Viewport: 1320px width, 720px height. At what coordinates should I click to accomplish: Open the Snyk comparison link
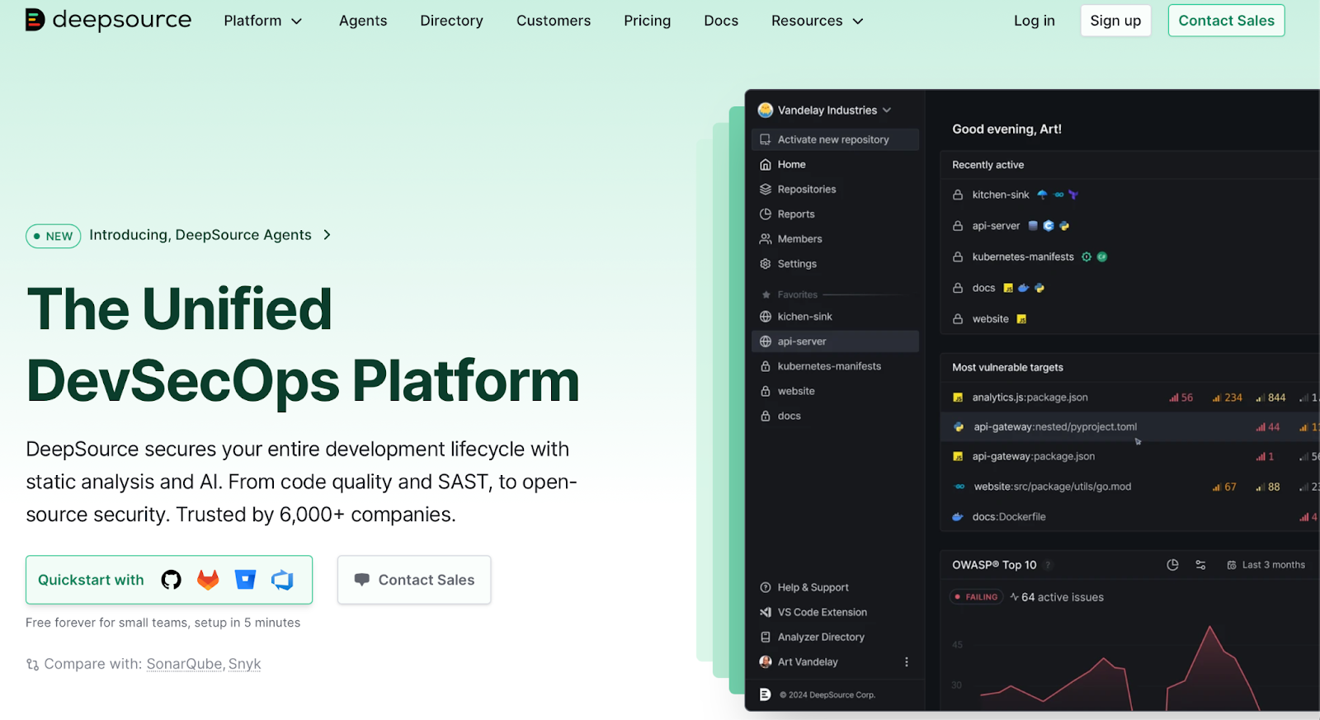(244, 664)
